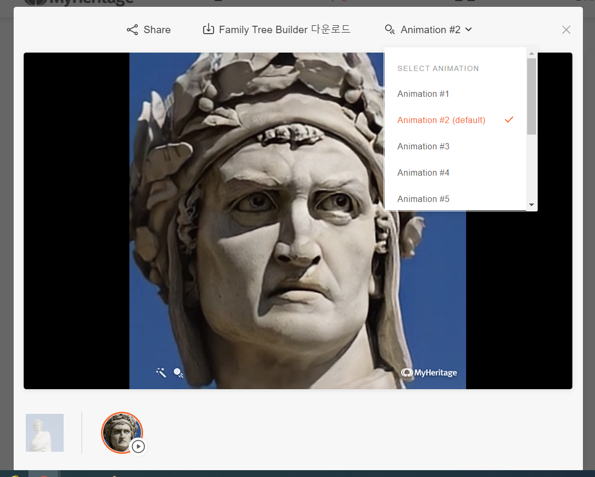Select the animated face thumbnail
The width and height of the screenshot is (595, 477).
point(122,432)
